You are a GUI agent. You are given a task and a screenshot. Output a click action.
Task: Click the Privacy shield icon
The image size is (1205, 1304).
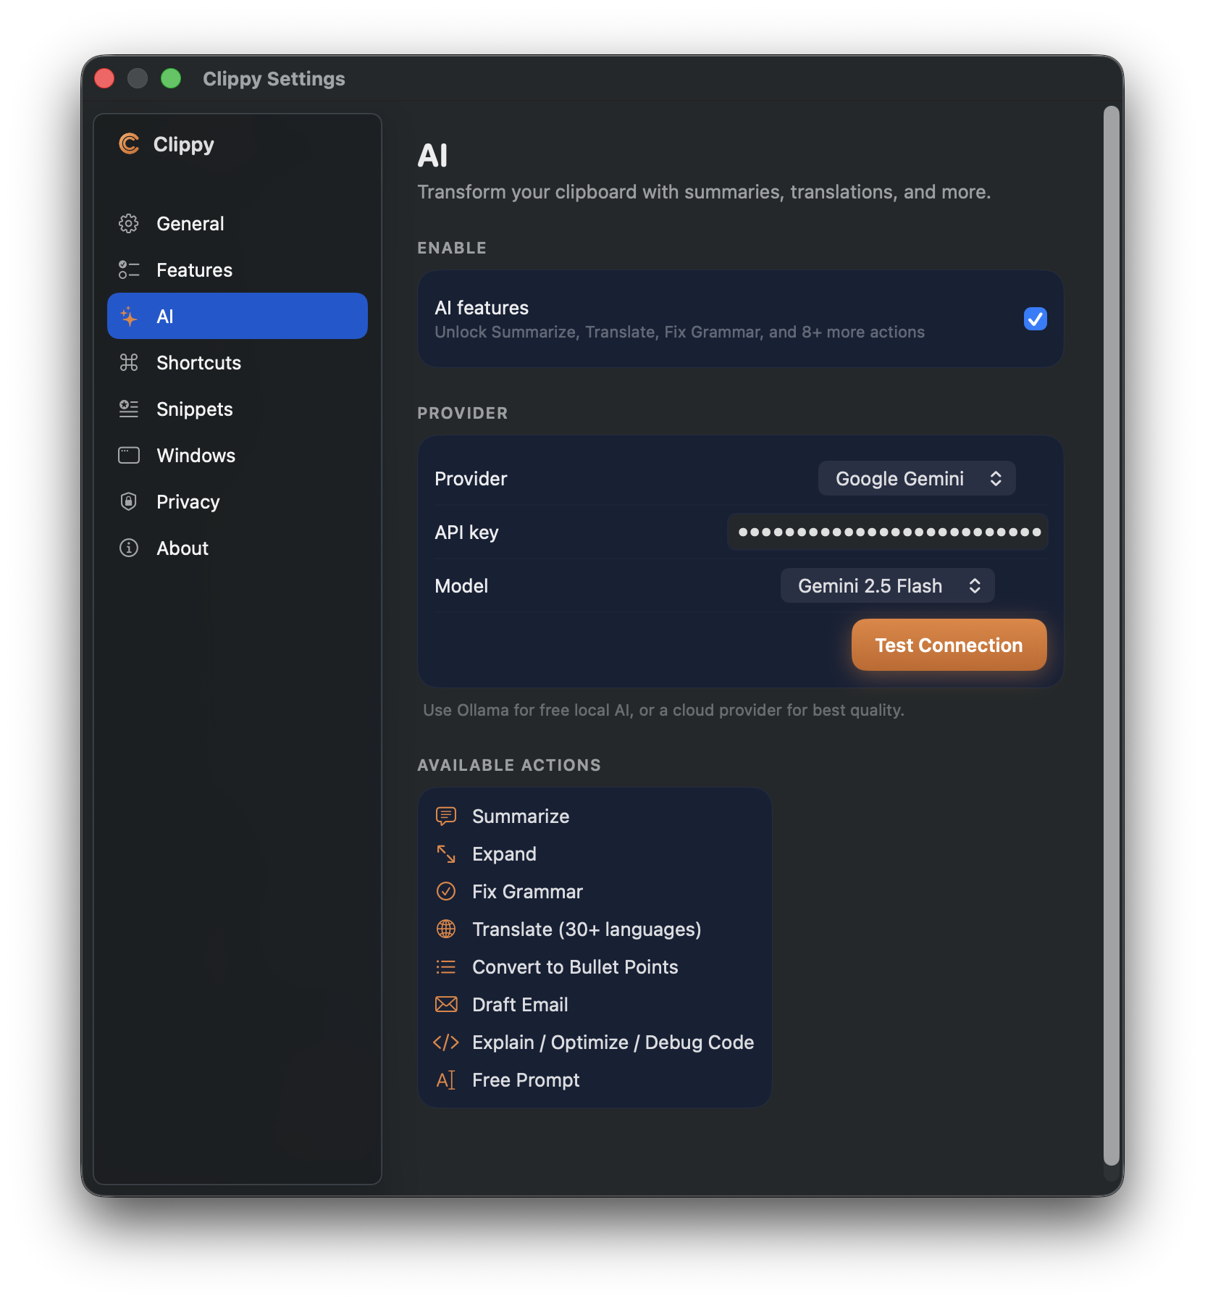(x=129, y=501)
